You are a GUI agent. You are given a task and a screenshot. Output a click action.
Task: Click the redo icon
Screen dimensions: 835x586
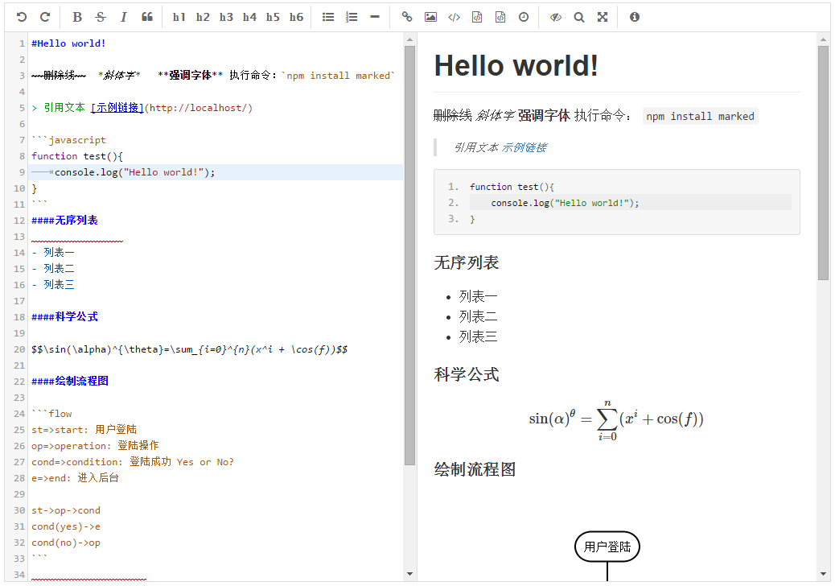(x=45, y=17)
